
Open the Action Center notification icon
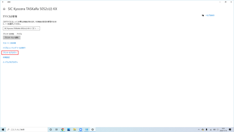coord(230,130)
